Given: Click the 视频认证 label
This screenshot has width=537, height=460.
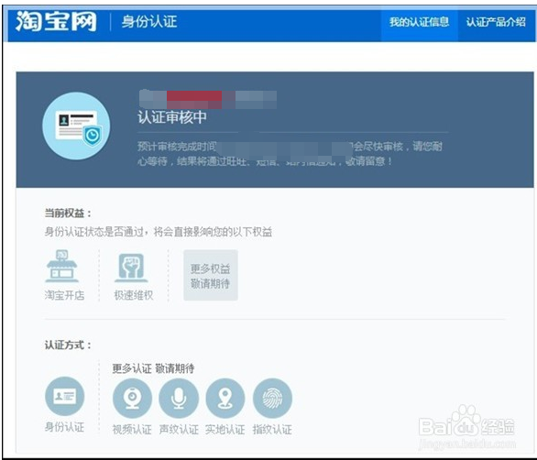Looking at the screenshot, I should click(x=132, y=429).
